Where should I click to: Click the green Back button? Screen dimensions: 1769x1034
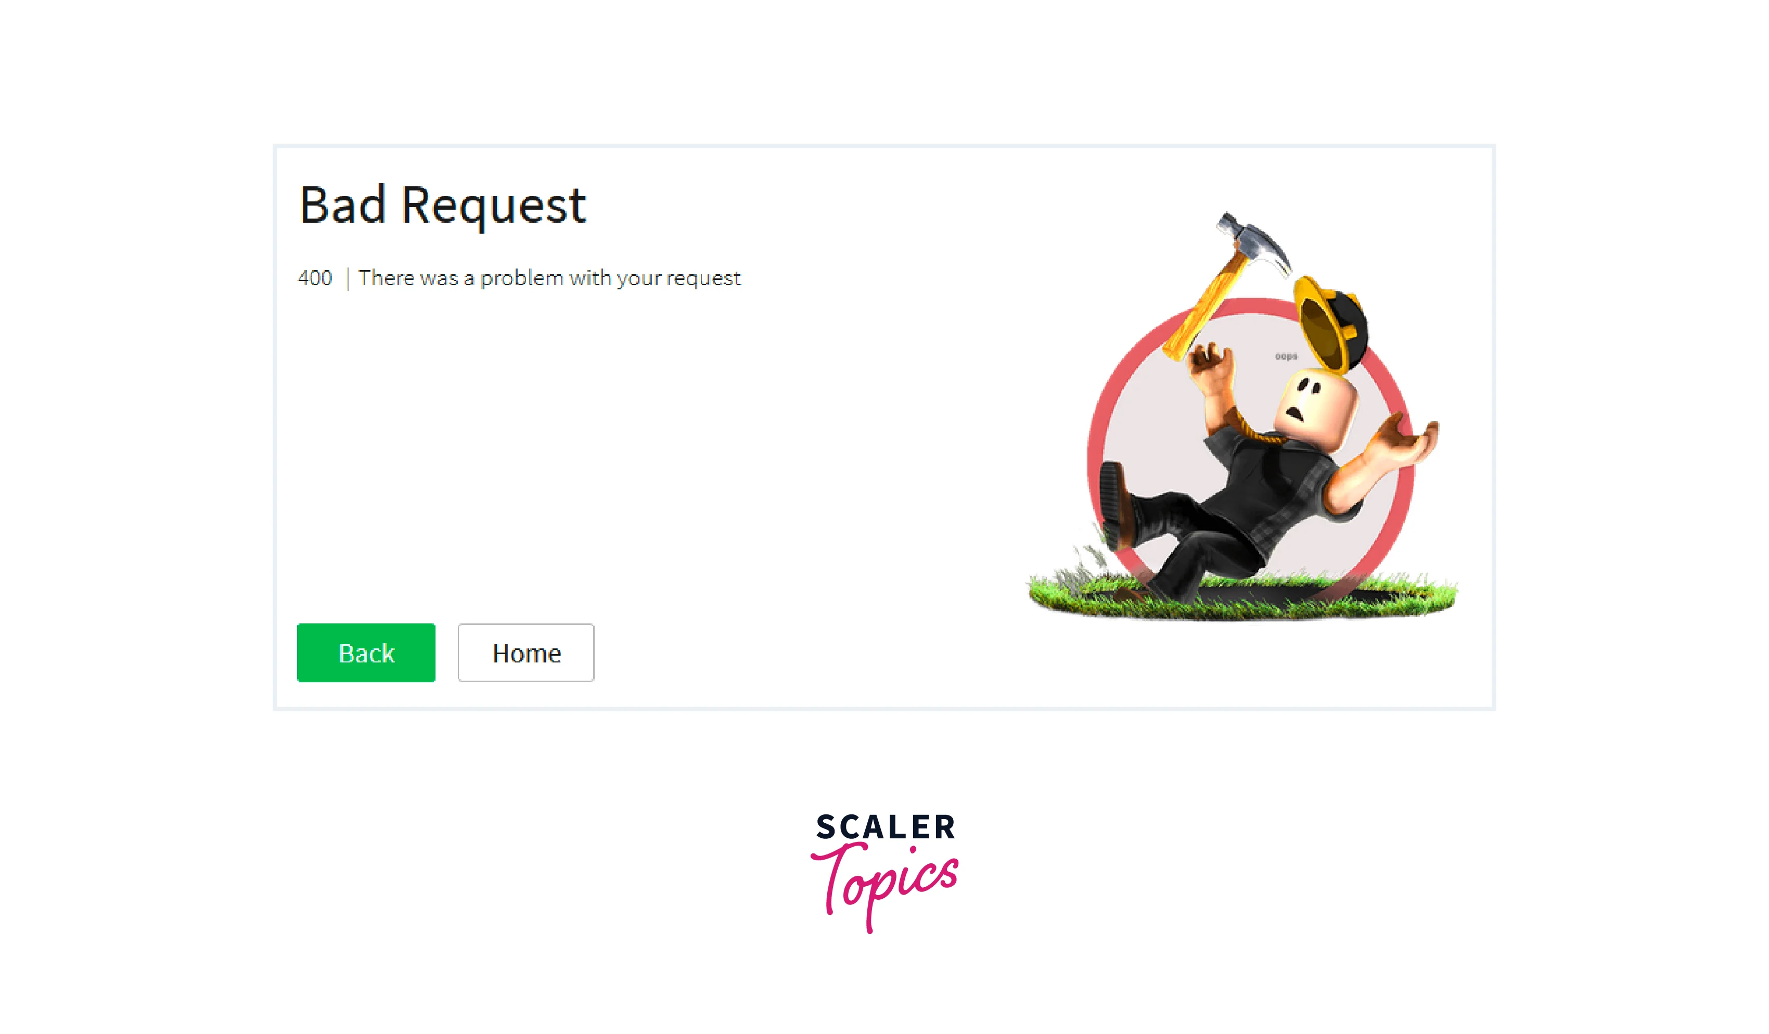pyautogui.click(x=366, y=653)
